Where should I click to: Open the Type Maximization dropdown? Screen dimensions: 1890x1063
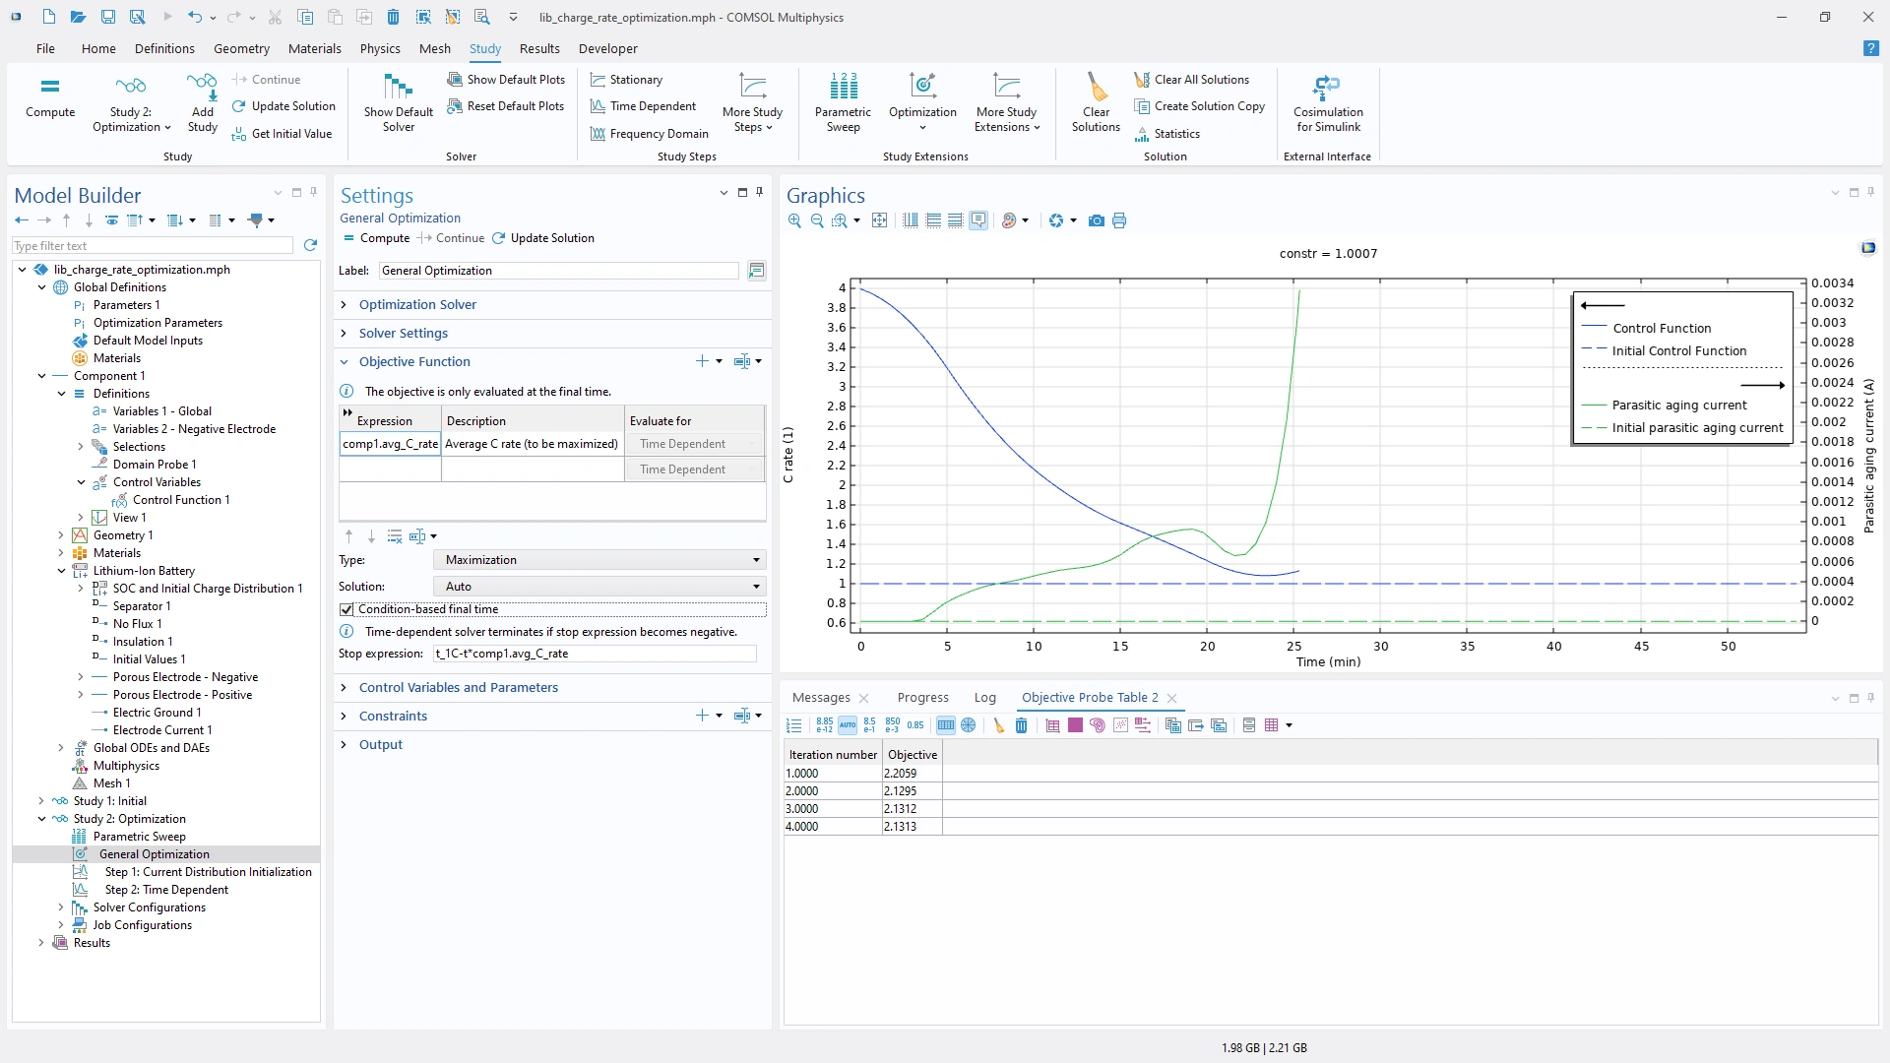[x=599, y=560]
